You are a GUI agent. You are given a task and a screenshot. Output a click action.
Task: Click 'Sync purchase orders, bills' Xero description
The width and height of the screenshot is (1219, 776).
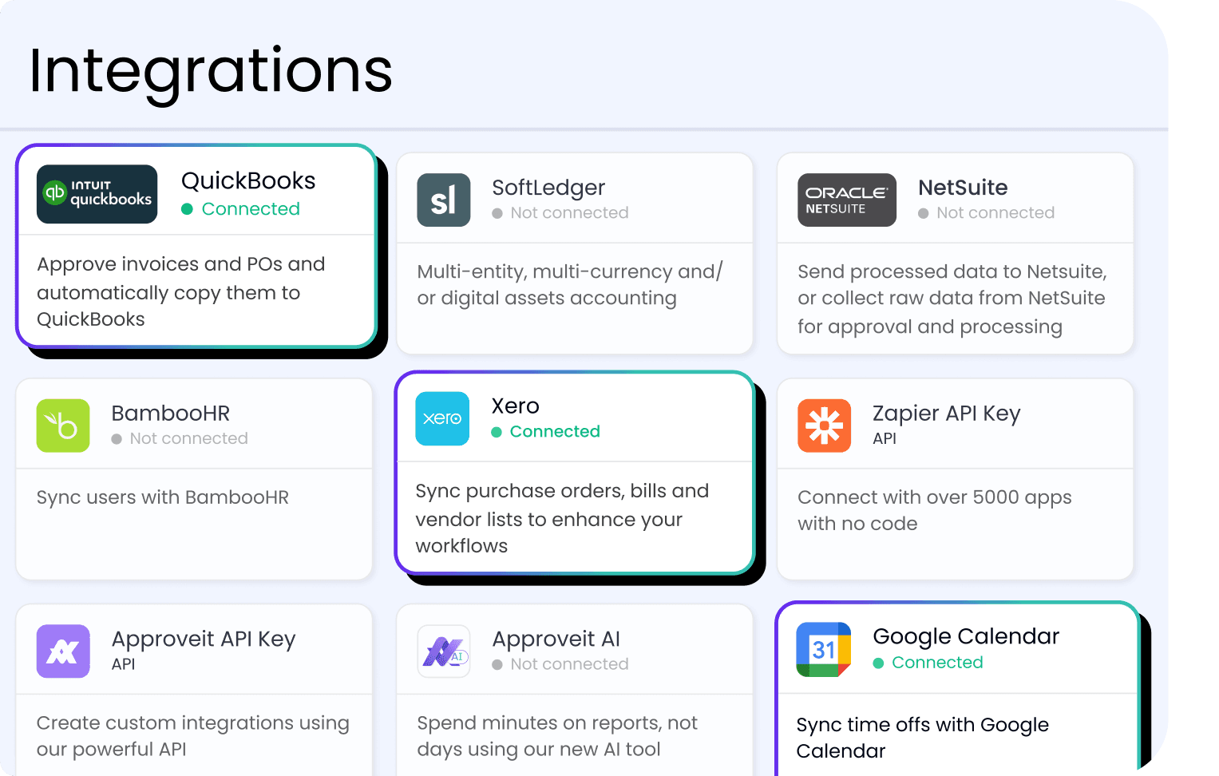click(x=562, y=518)
